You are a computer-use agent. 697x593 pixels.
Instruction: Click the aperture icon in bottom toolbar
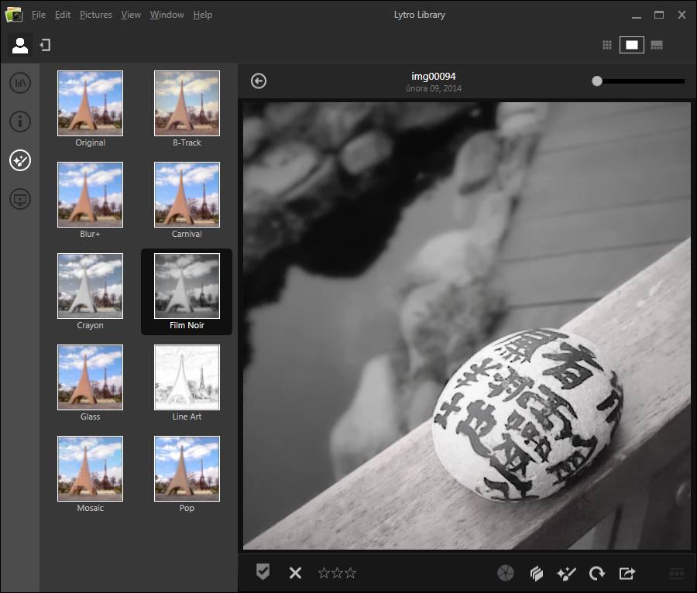[x=505, y=573]
